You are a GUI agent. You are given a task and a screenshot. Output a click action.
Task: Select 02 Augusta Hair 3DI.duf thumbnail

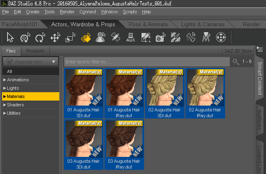(x=165, y=93)
